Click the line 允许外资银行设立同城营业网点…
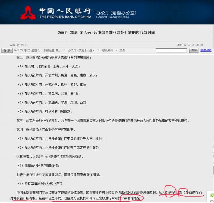Screen dimensions: 214x203 [59, 174]
